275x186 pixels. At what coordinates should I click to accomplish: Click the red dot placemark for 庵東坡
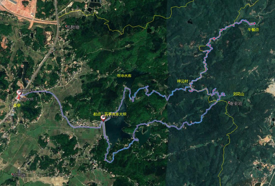click(x=229, y=102)
